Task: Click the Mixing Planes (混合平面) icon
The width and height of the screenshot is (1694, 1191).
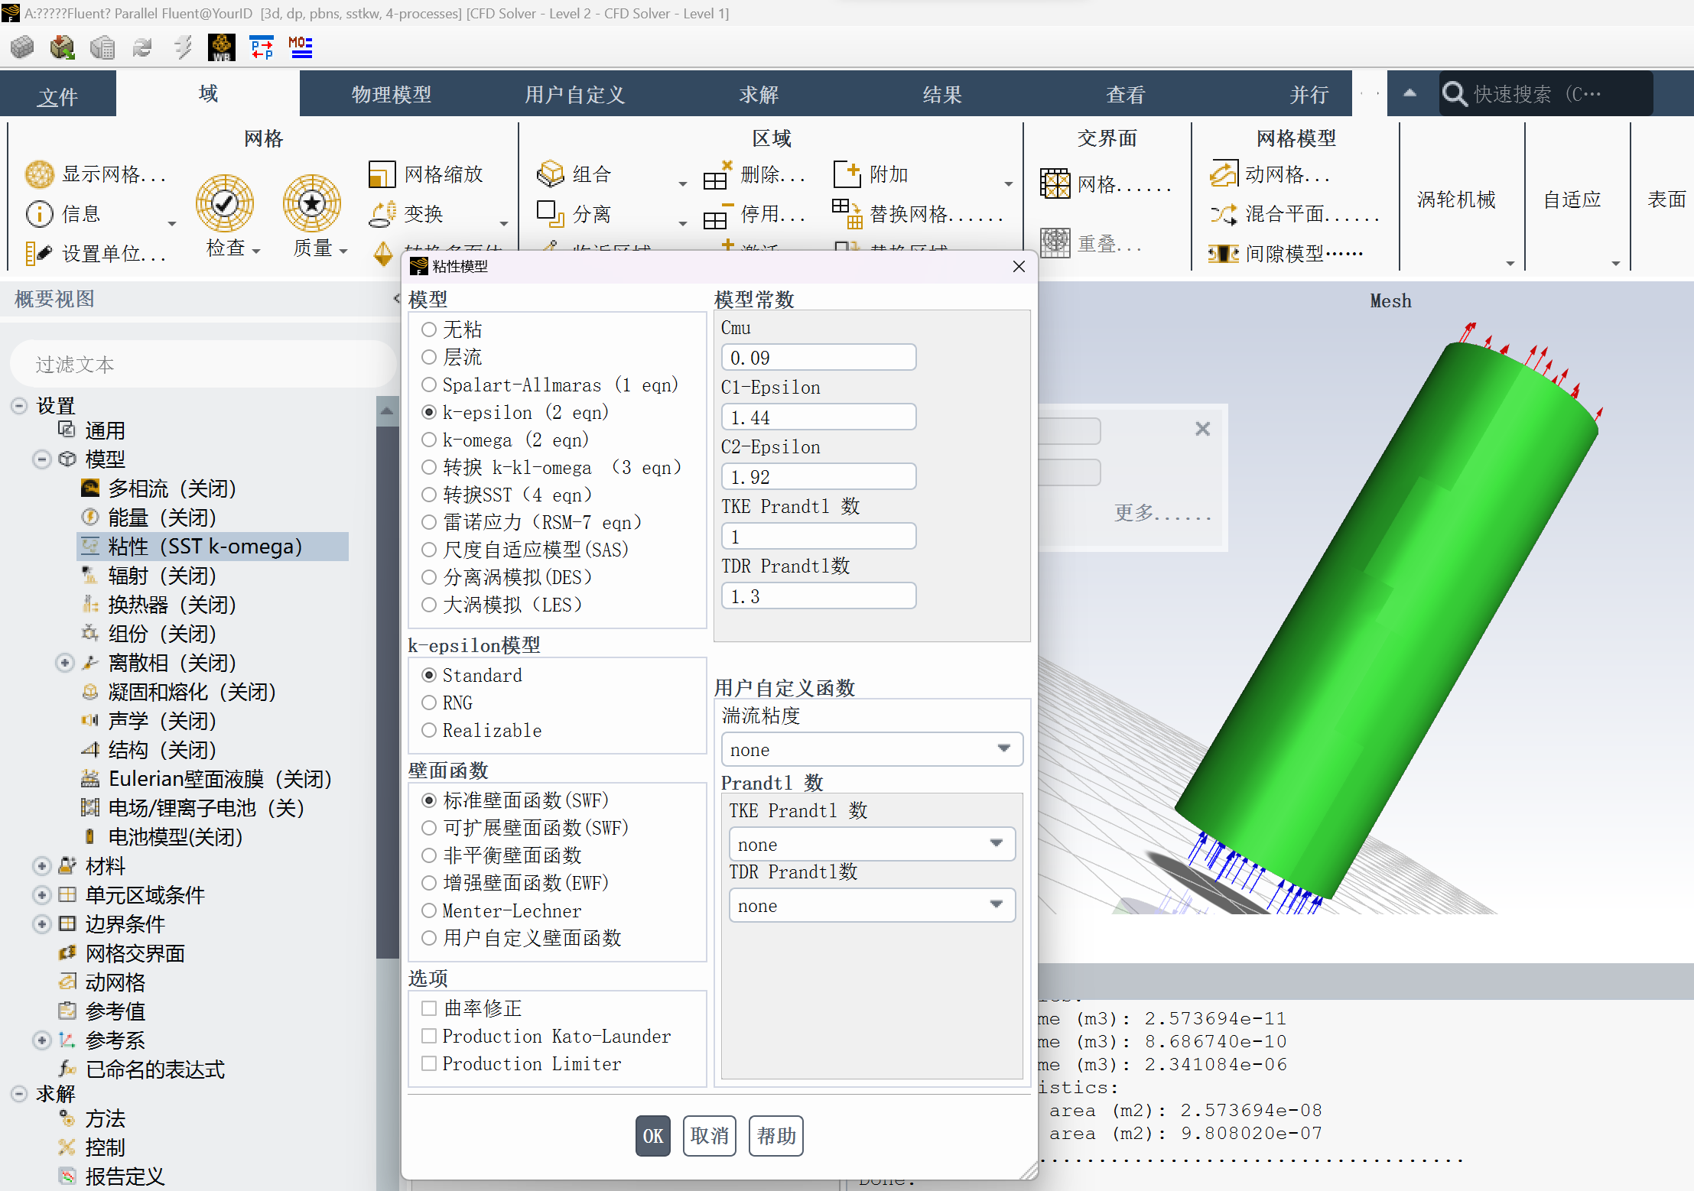Action: [1223, 214]
